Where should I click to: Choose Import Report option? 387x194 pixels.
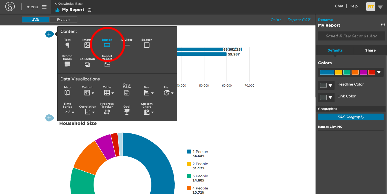107,61
